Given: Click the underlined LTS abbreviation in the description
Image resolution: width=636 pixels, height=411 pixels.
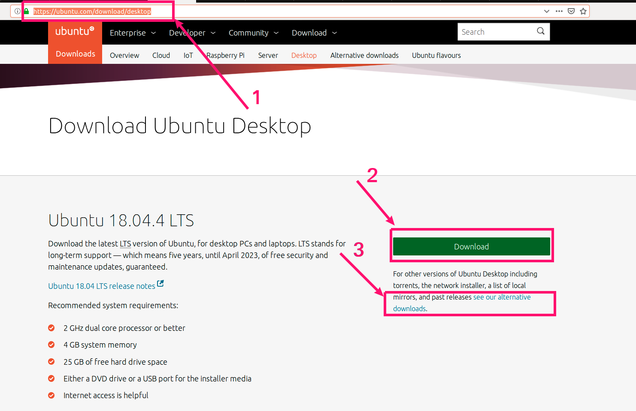Looking at the screenshot, I should tap(125, 244).
